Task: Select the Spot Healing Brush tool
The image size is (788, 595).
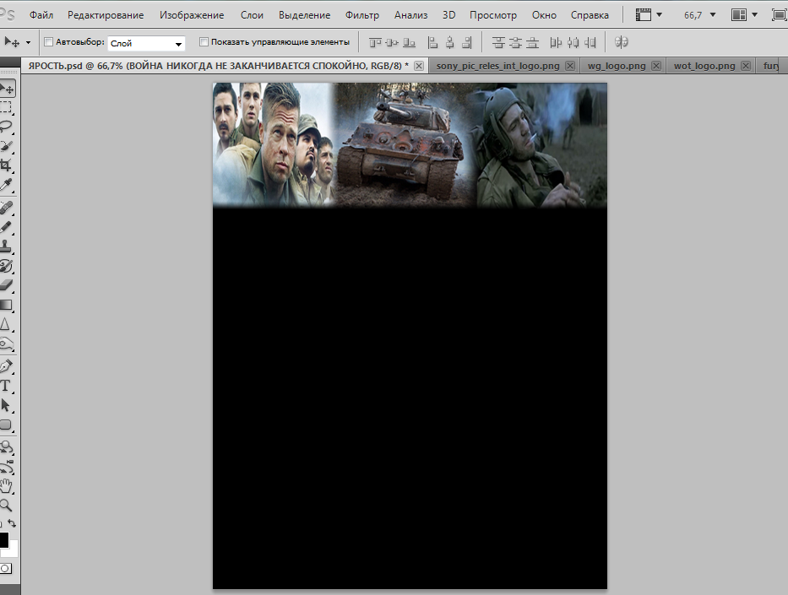Action: (6, 208)
